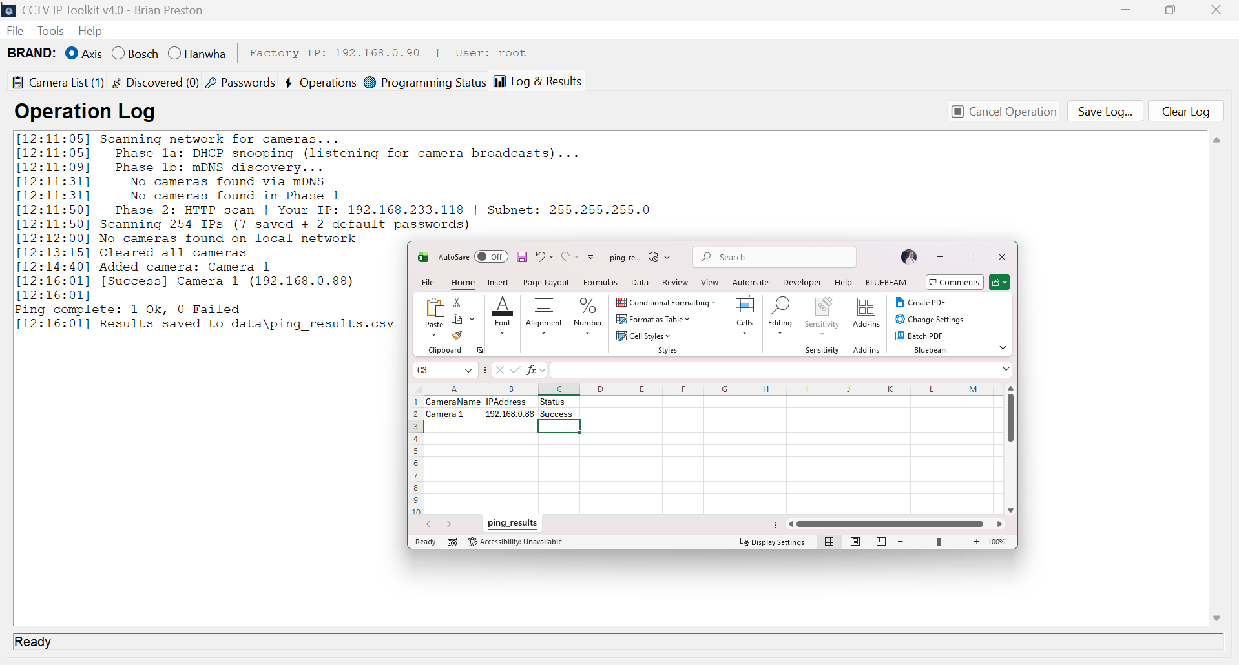Select the Format Painter tool
The image size is (1239, 665).
[458, 335]
